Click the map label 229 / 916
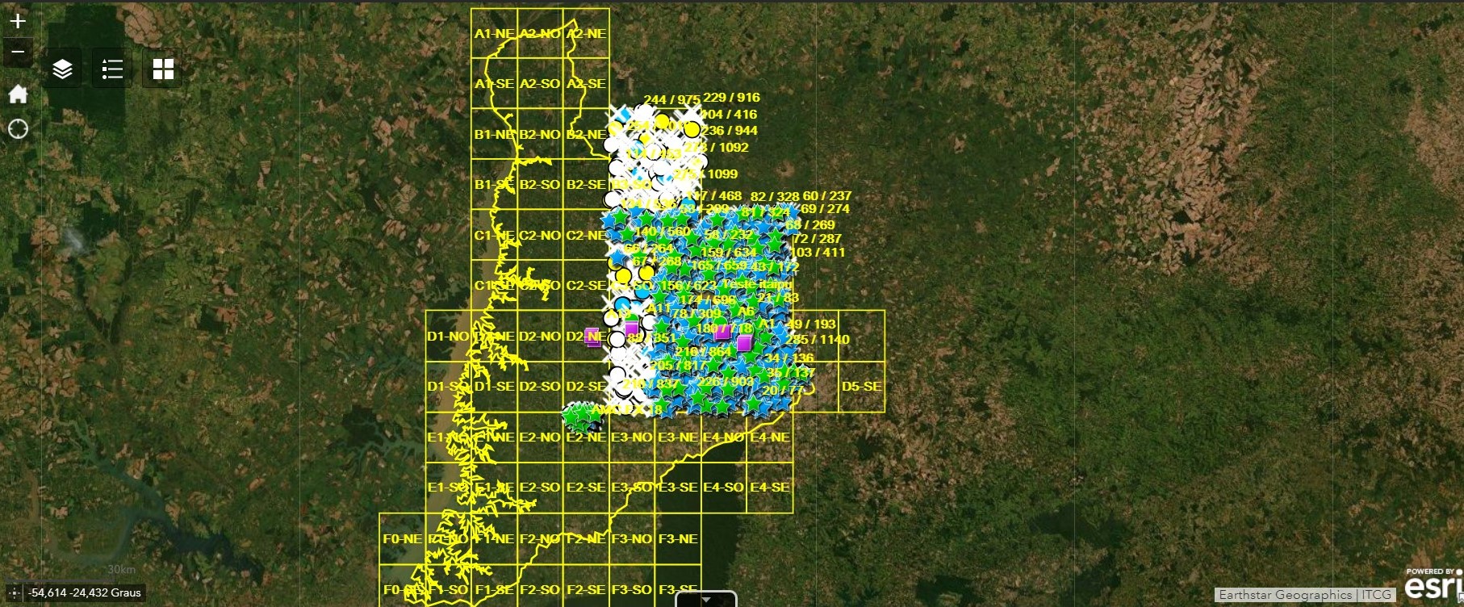Image resolution: width=1464 pixels, height=607 pixels. point(731,97)
